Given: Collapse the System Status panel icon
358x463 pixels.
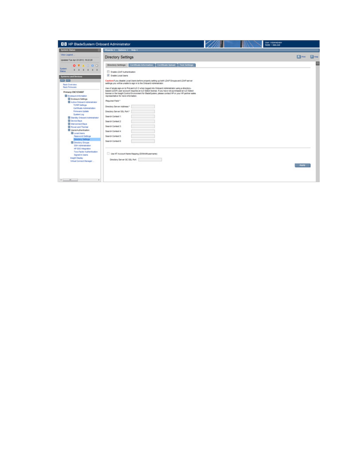Looking at the screenshot, I should (99, 50).
